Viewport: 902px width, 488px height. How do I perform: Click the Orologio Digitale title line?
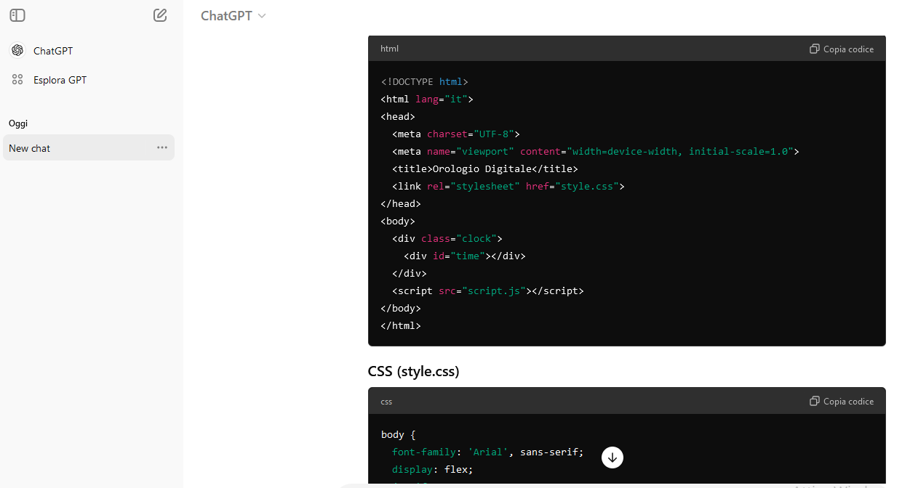[485, 168]
